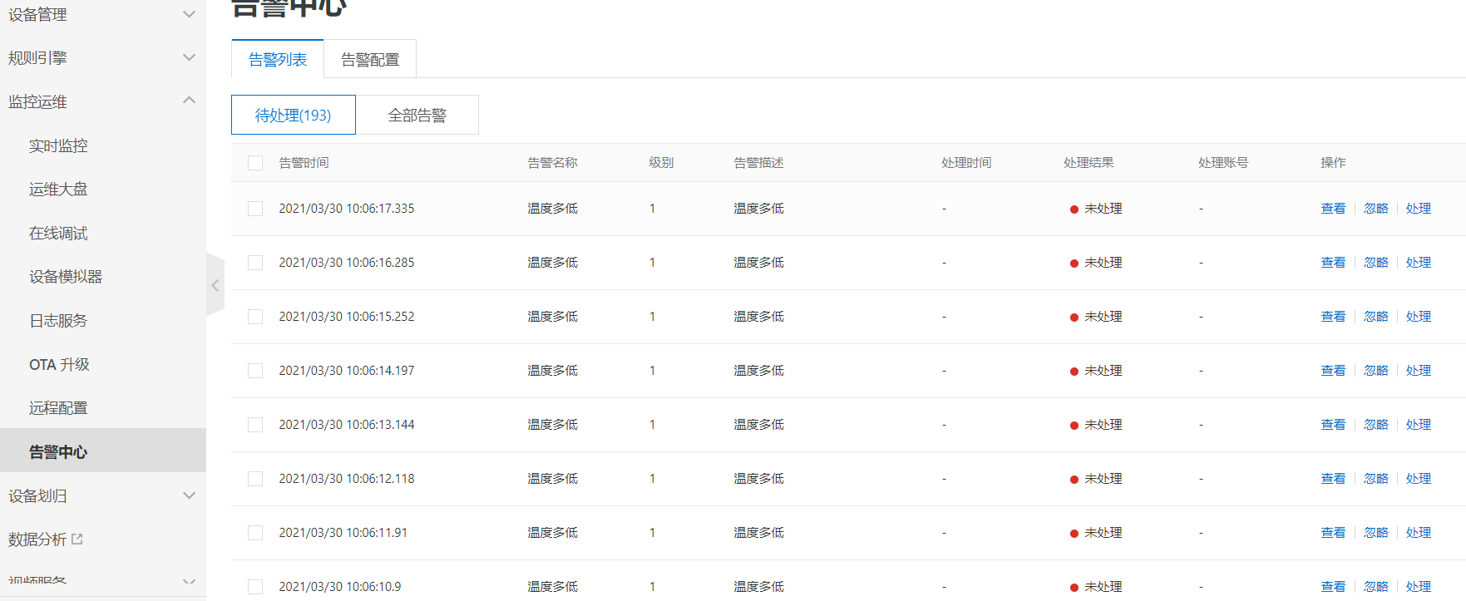Expand the 规则引擎 menu chevron
The width and height of the screenshot is (1466, 601).
click(190, 57)
